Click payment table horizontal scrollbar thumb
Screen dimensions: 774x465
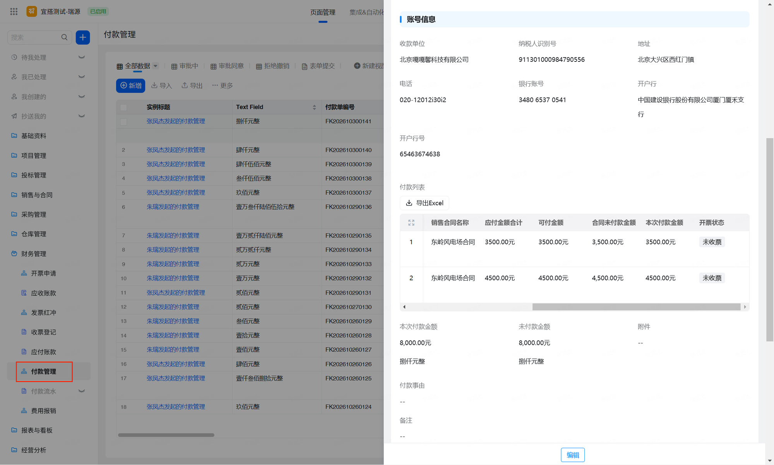[x=636, y=307]
